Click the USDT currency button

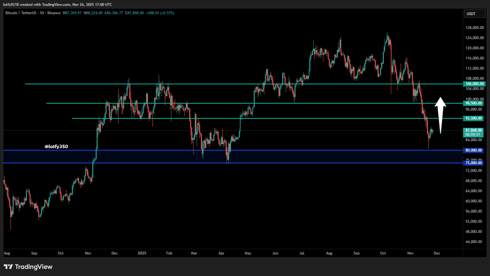[474, 14]
